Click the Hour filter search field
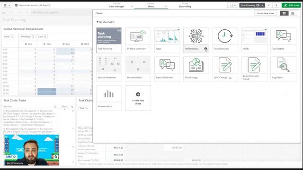Image resolution: width=303 pixels, height=170 pixels. [9, 37]
